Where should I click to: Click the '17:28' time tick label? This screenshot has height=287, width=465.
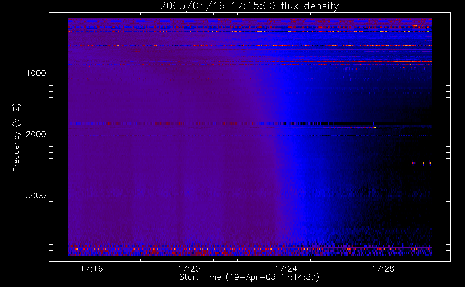click(x=383, y=269)
